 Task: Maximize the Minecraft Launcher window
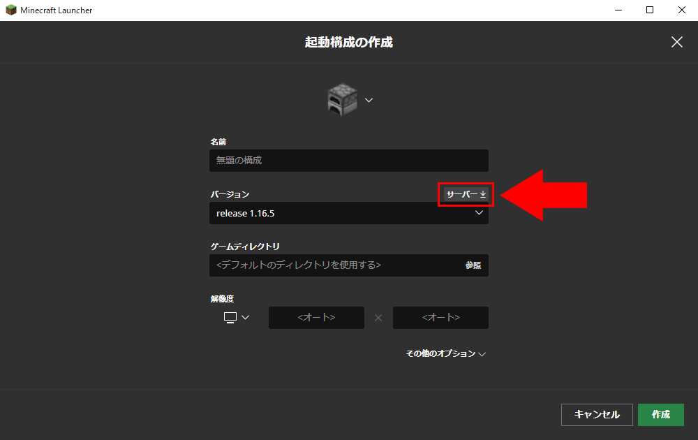point(650,10)
